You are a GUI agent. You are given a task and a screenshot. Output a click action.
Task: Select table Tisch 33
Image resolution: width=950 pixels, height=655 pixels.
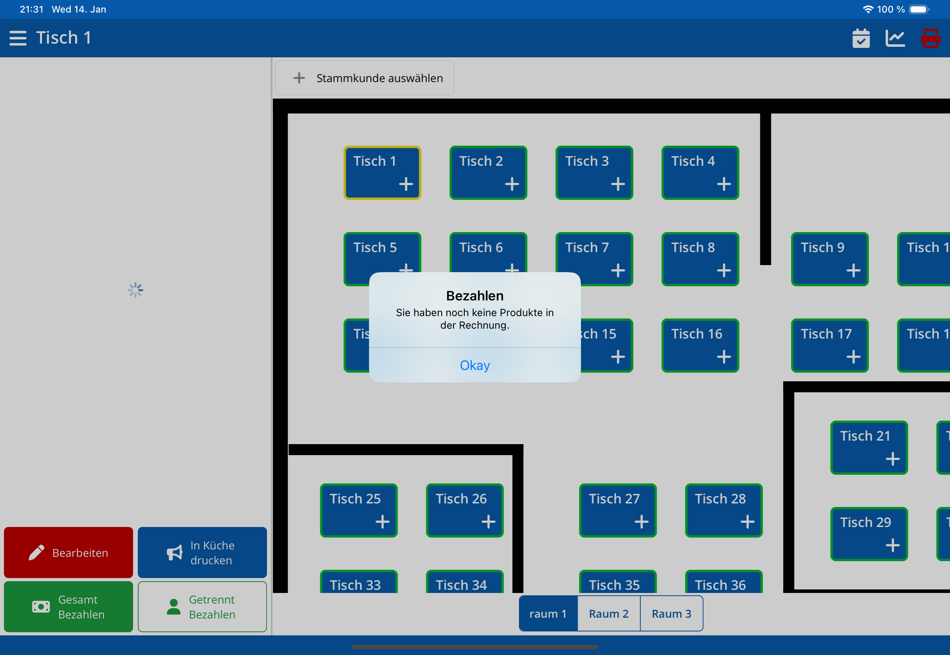359,582
